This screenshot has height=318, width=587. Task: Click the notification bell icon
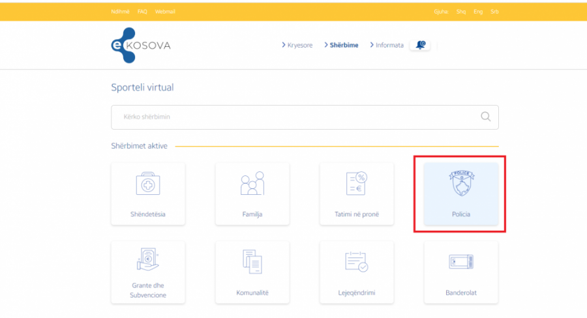pyautogui.click(x=420, y=45)
